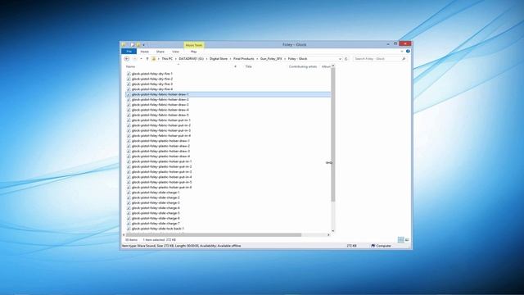Switch to Large icons view icon

pos(407,240)
